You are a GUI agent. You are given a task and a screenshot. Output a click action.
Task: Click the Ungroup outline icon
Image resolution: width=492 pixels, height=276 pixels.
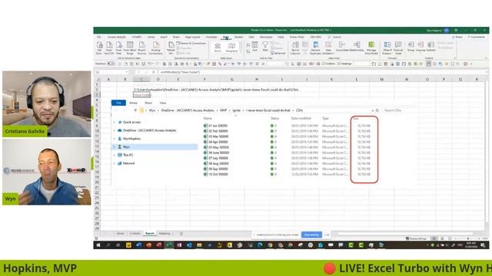(x=421, y=47)
